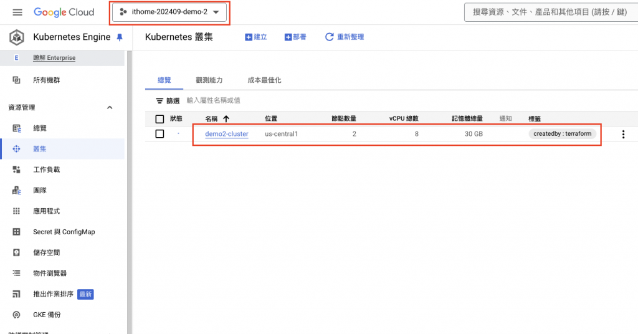Tick the select-all header checkbox
The width and height of the screenshot is (638, 334).
(x=160, y=119)
